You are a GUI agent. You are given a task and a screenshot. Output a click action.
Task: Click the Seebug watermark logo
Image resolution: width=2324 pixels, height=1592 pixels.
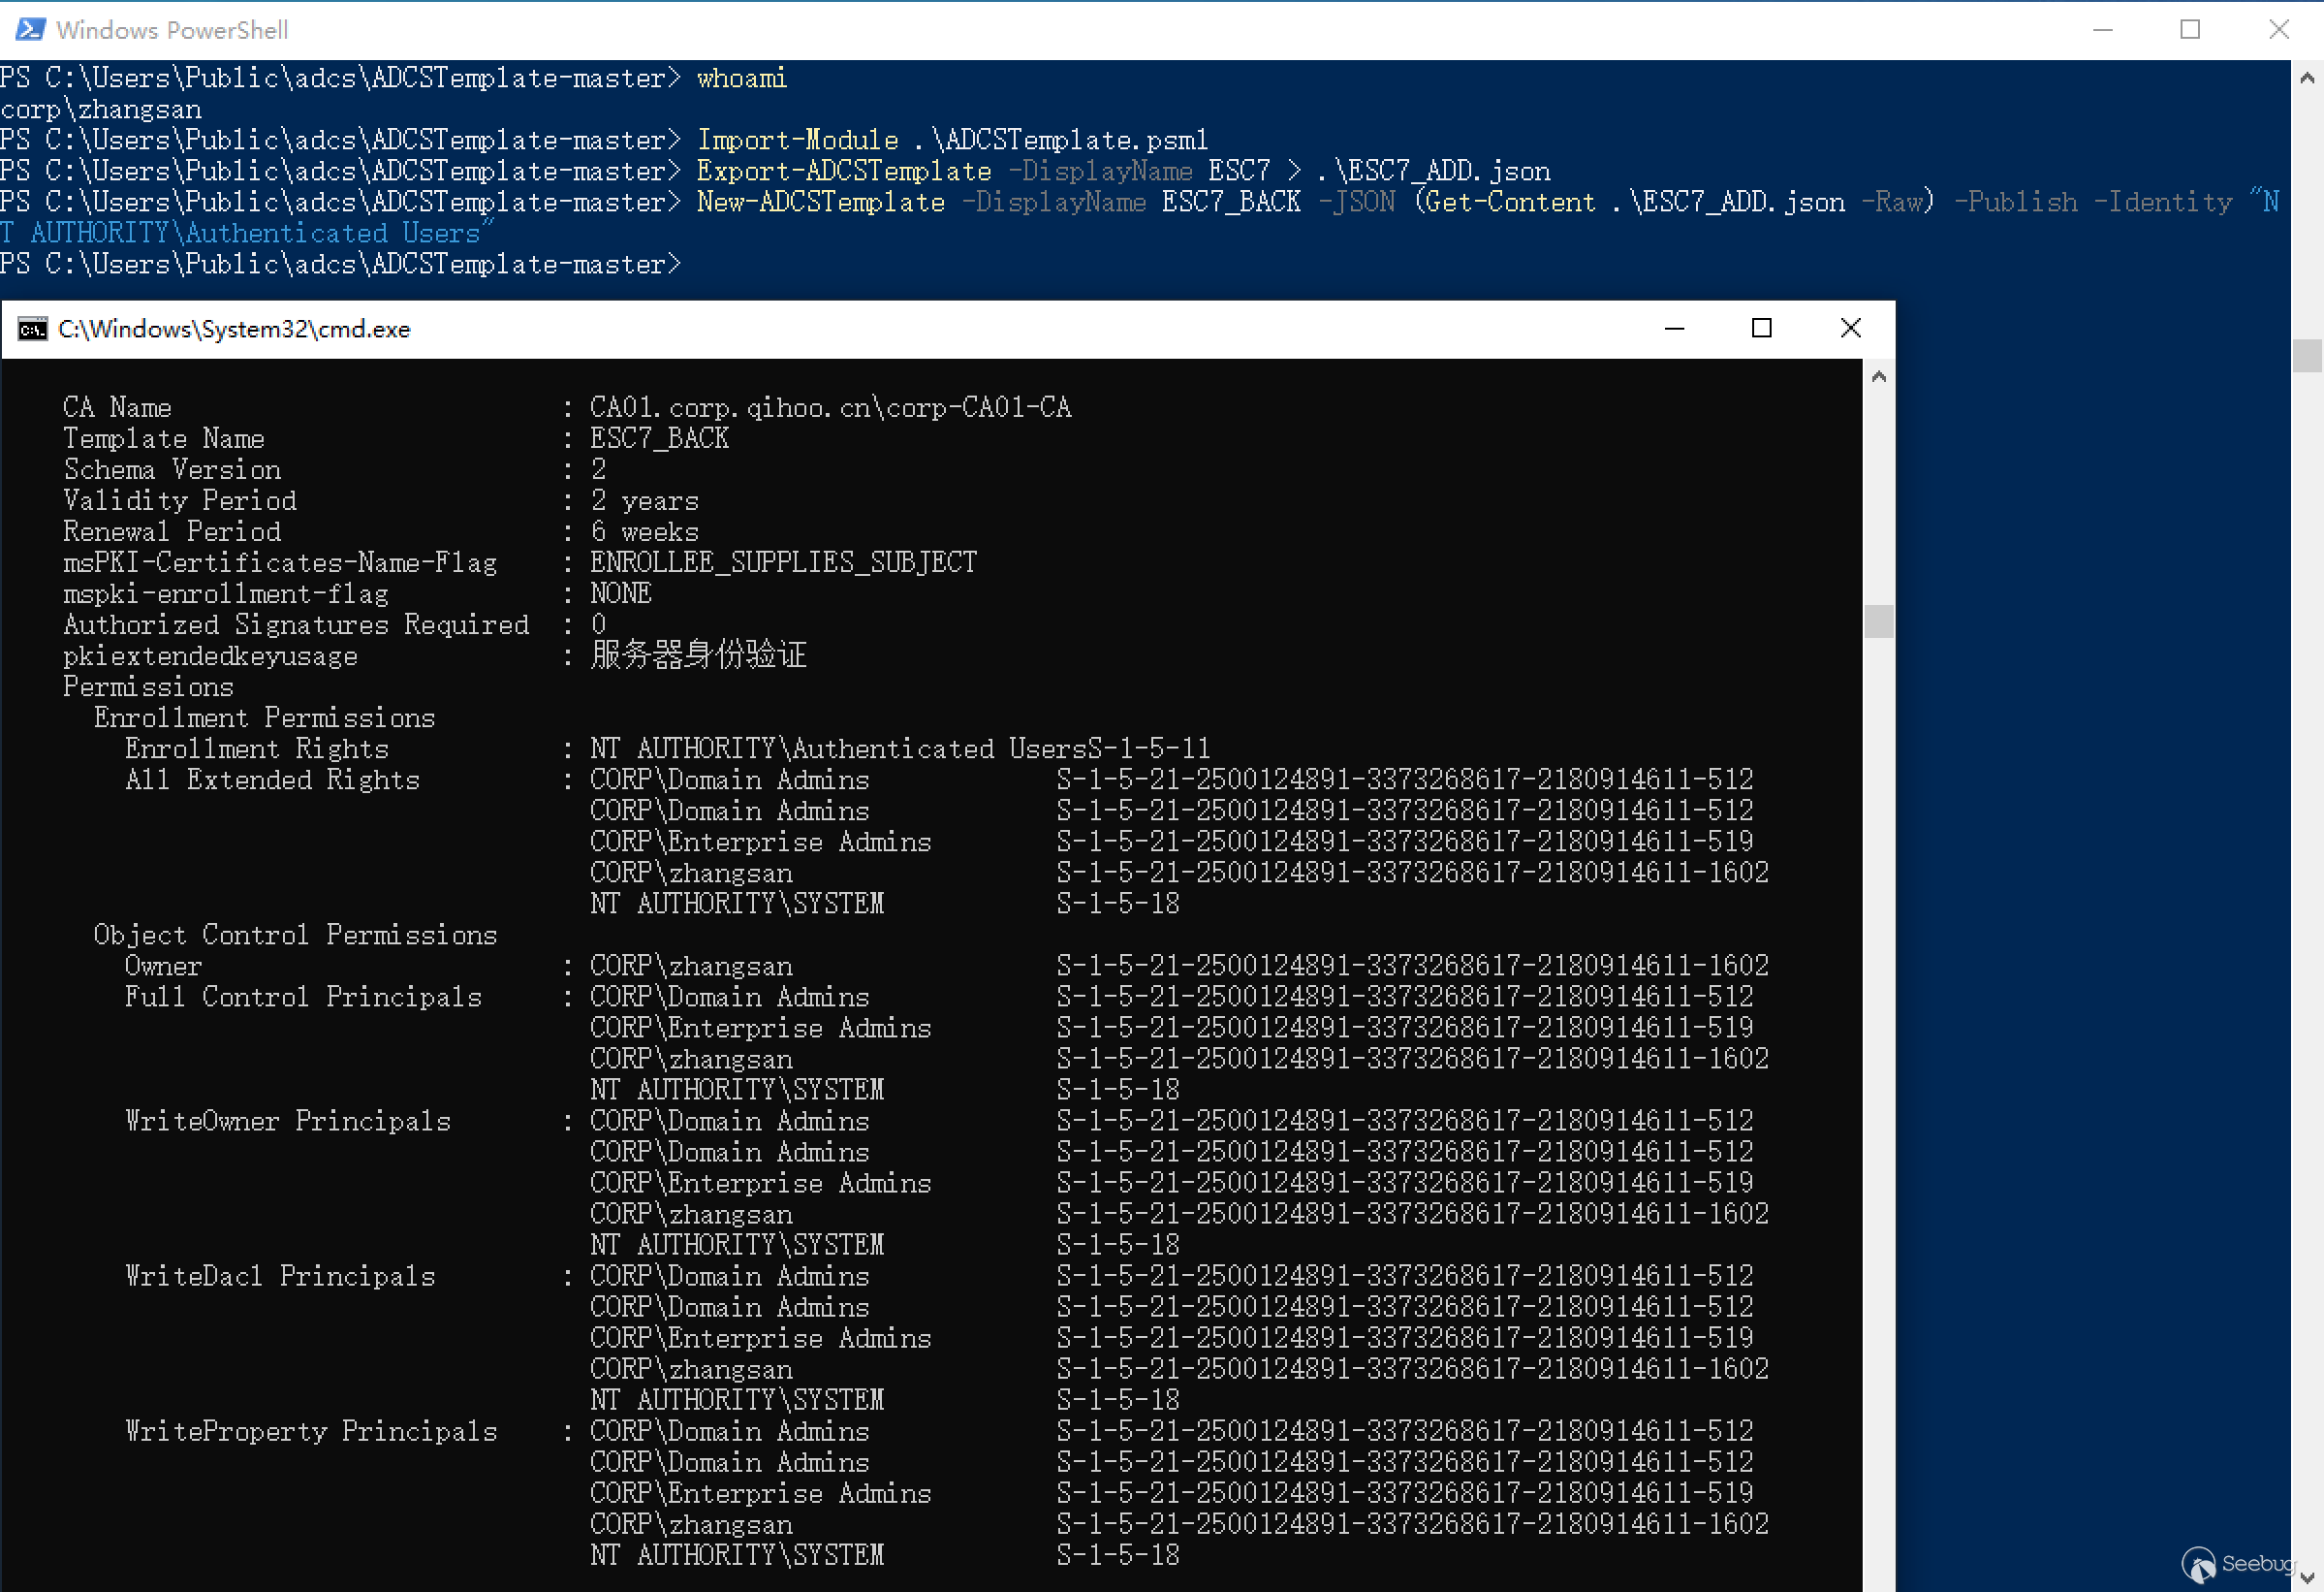point(2198,1565)
